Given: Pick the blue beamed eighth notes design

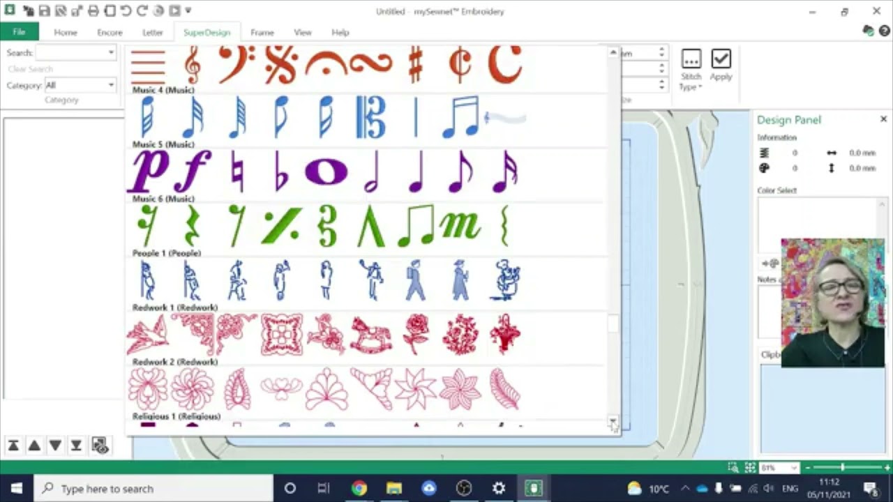Looking at the screenshot, I should coord(460,118).
